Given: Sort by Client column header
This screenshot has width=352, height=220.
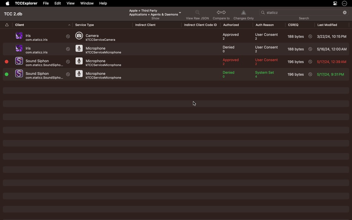Looking at the screenshot, I should click(x=20, y=25).
